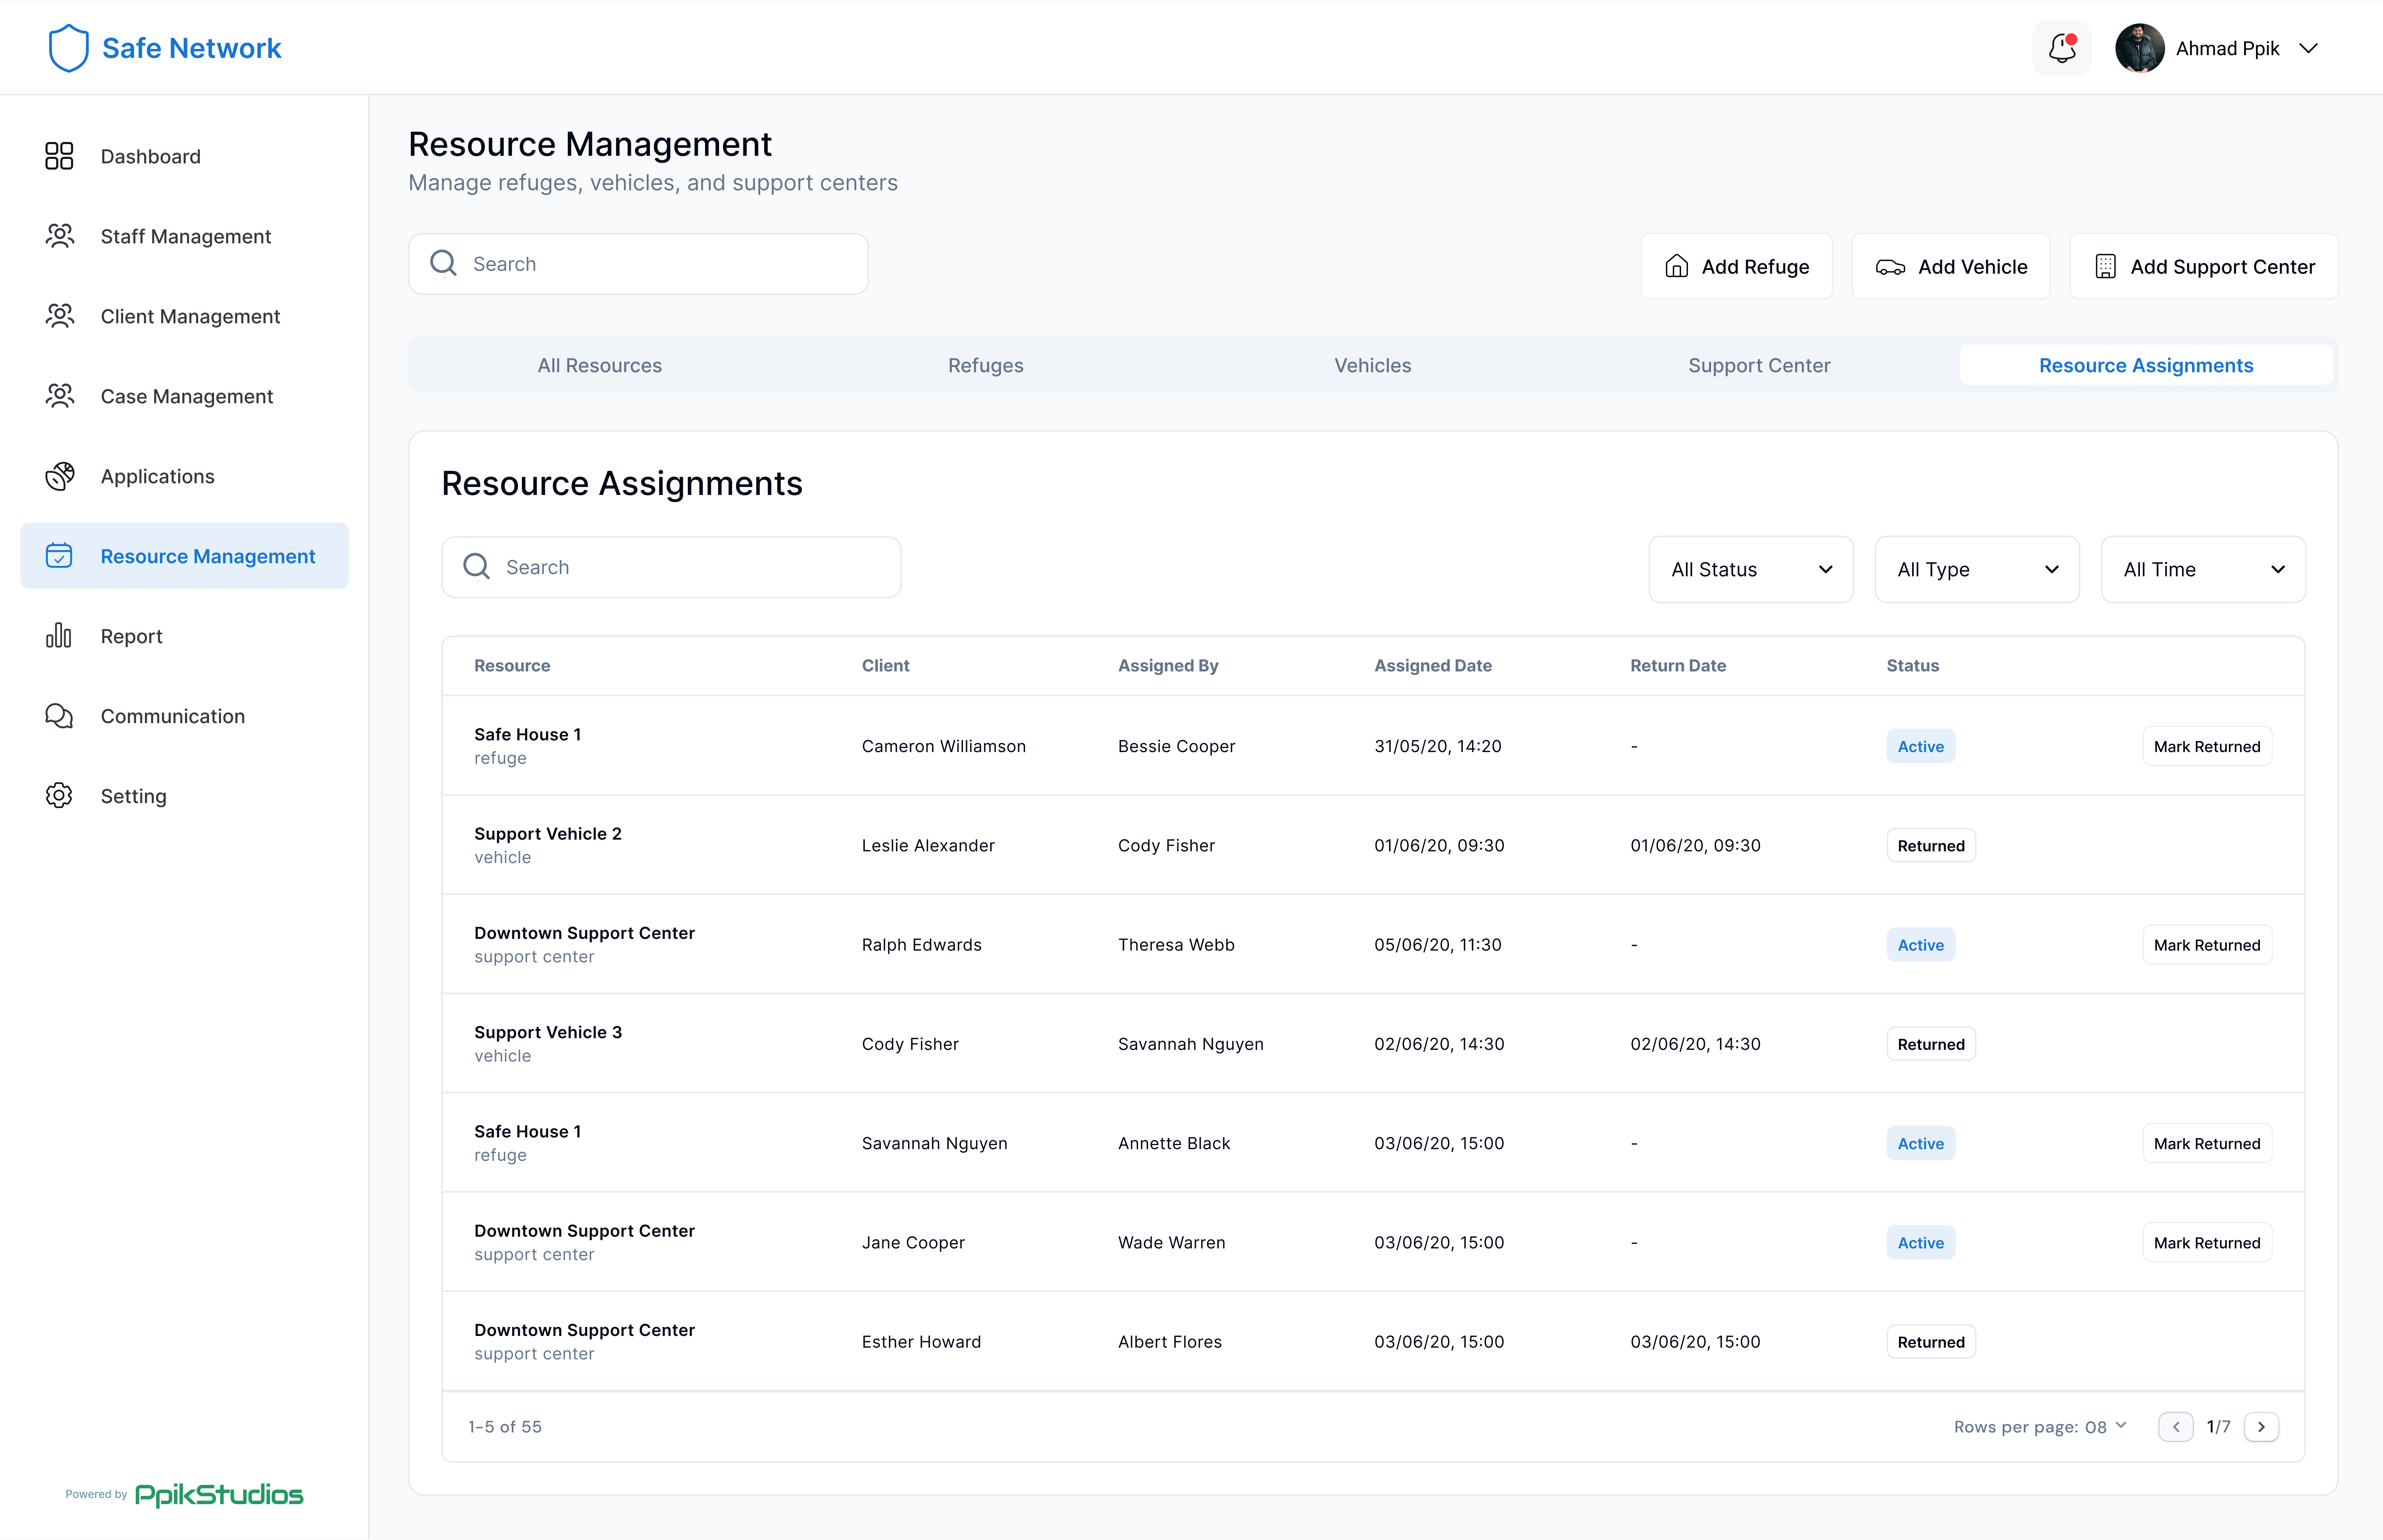Click the Resource Assignments table Search field

[x=671, y=567]
